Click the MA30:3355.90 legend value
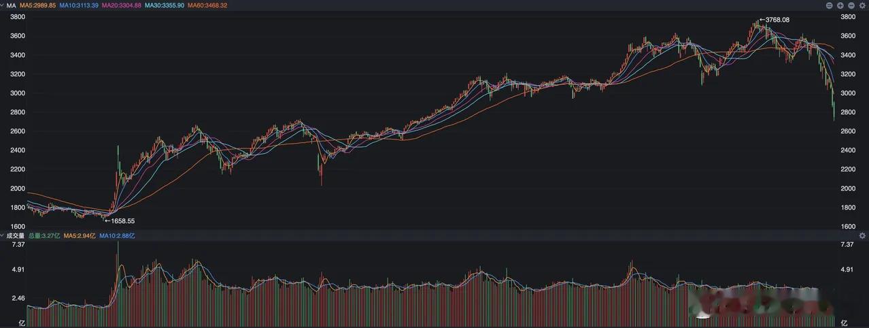 (x=165, y=5)
